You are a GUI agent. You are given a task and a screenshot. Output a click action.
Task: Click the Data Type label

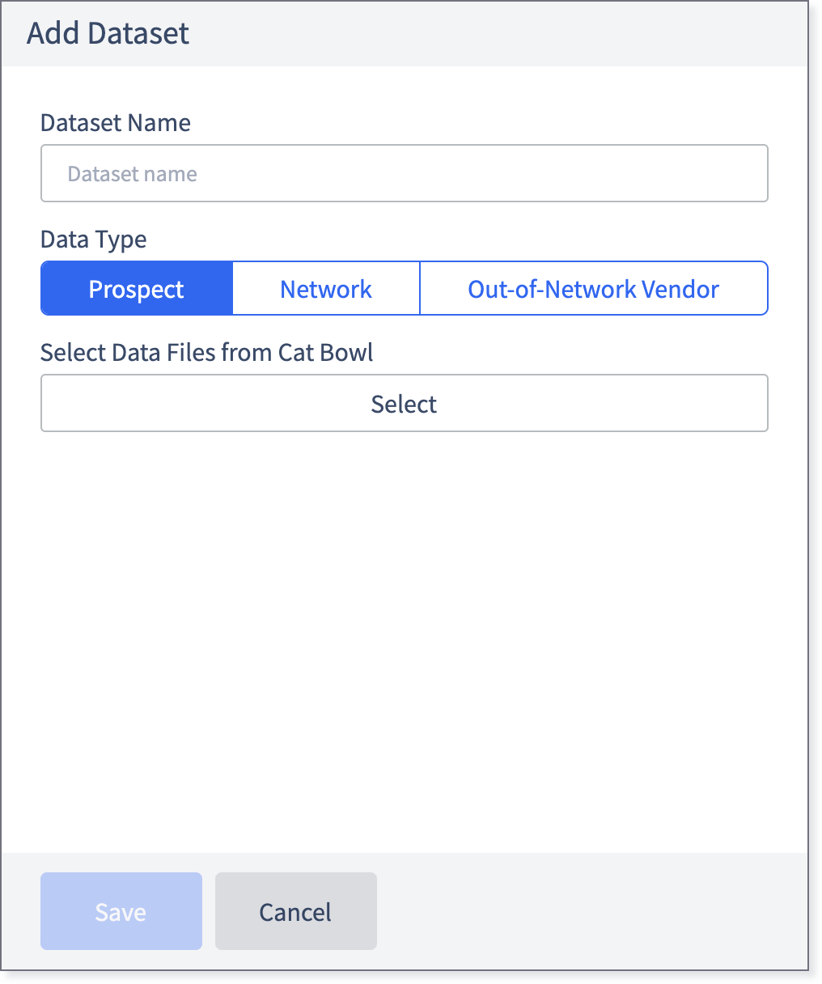[x=94, y=240]
